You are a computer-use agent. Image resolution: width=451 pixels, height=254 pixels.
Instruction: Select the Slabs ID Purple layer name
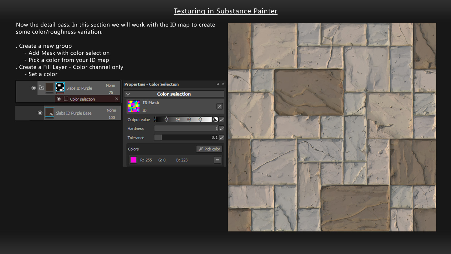[79, 88]
